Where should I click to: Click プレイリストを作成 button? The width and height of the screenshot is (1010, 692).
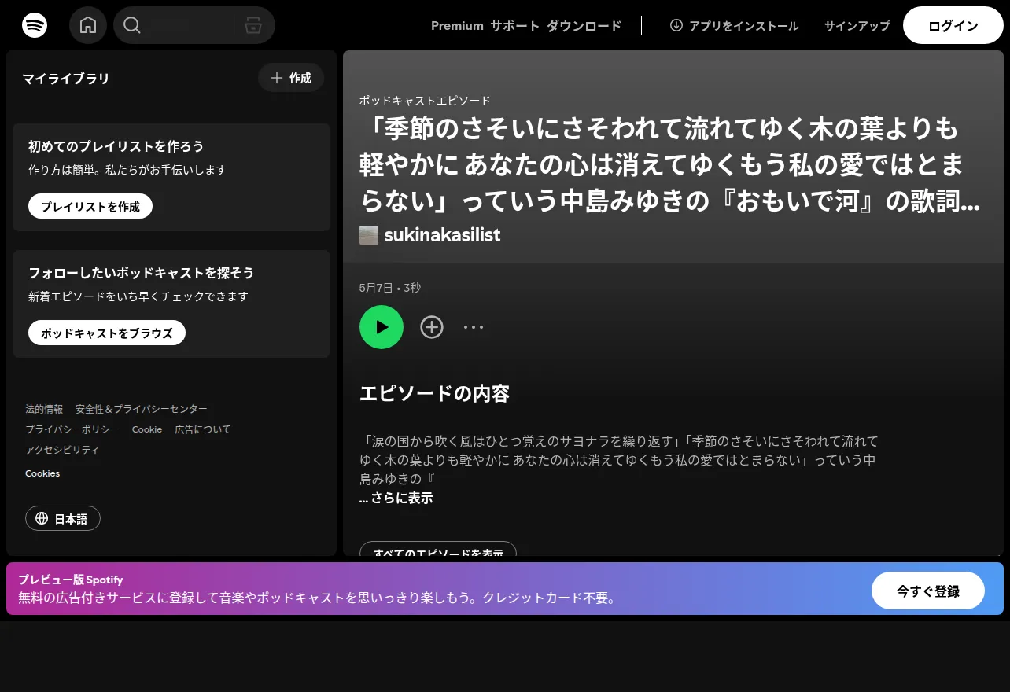click(90, 206)
